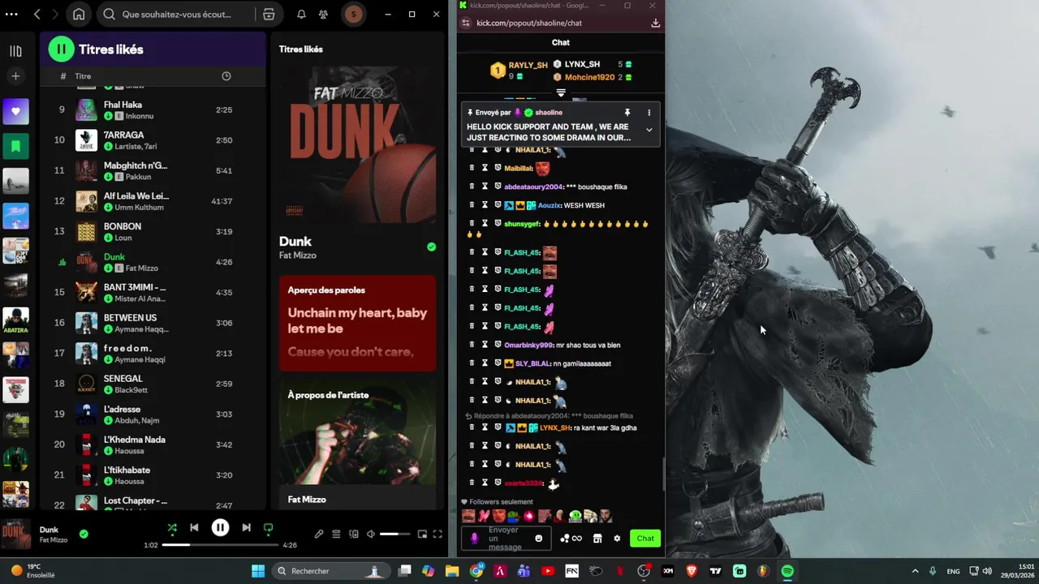1039x584 pixels.
Task: Click Dunk album cover in right panel
Action: (357, 146)
